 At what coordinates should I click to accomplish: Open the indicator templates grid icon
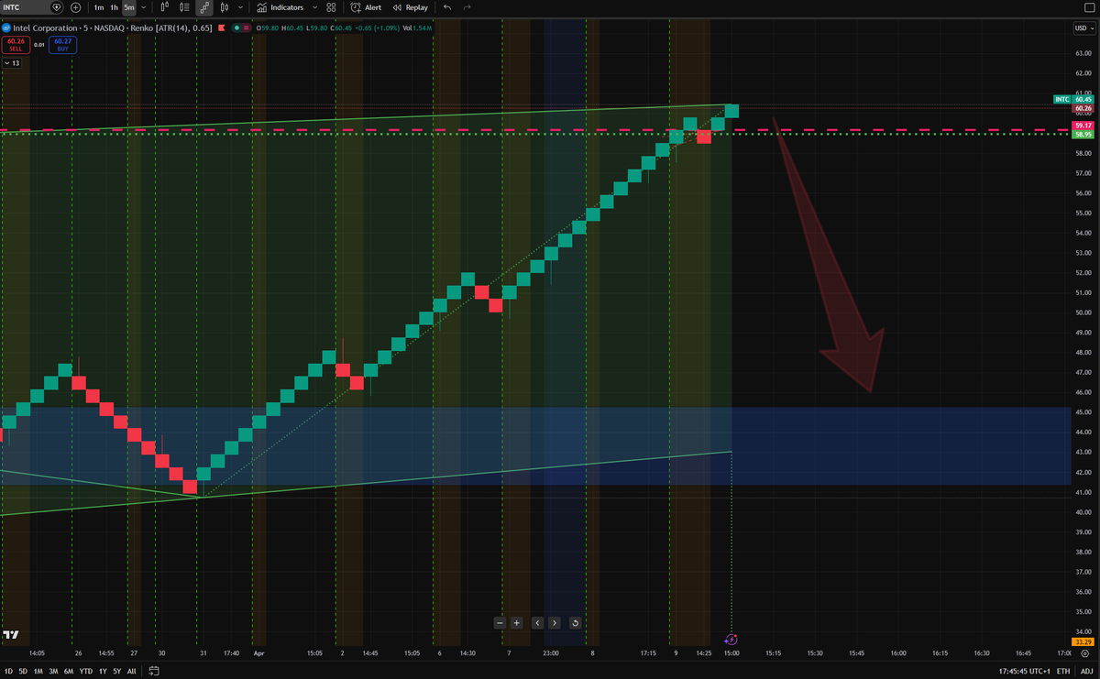(331, 7)
